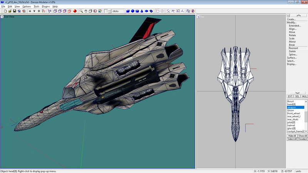Viewport: 308px width, 173px height.
Task: Click the red-outlined cube display icon
Action: point(69,11)
